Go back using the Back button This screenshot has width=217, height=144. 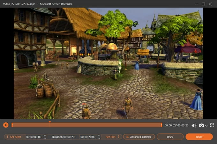(x=170, y=137)
